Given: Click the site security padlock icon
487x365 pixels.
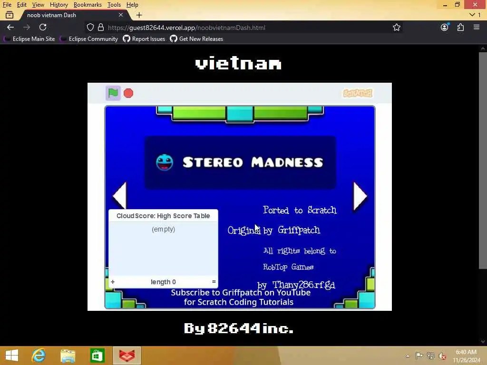Looking at the screenshot, I should coord(101,27).
